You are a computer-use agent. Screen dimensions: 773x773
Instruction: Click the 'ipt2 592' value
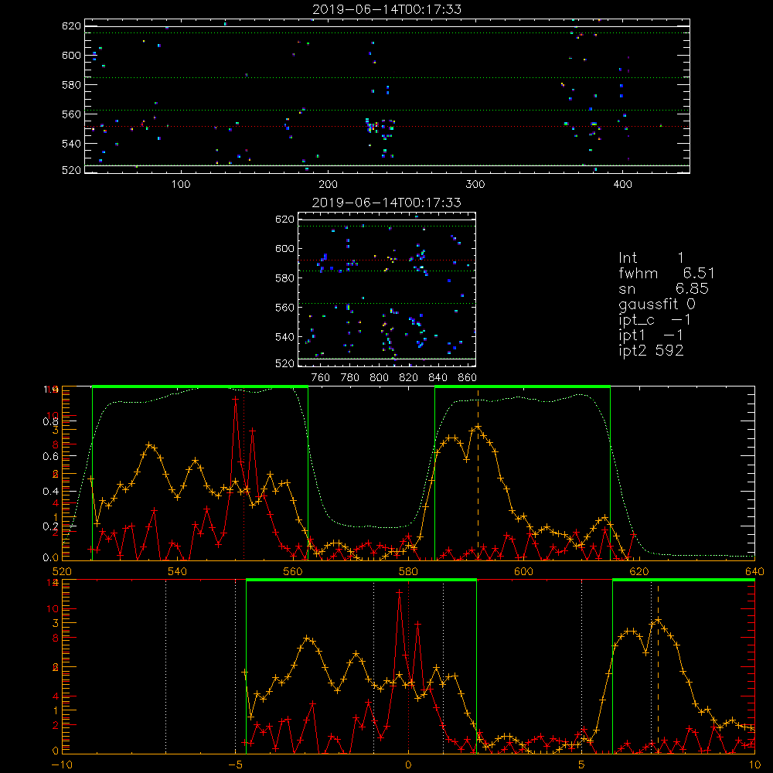[651, 350]
